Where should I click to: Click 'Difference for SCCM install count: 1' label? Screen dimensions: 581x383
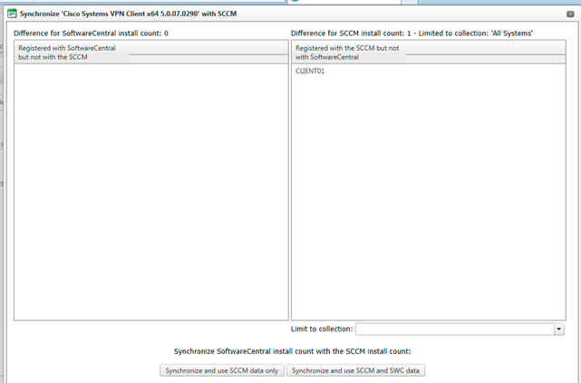click(412, 34)
